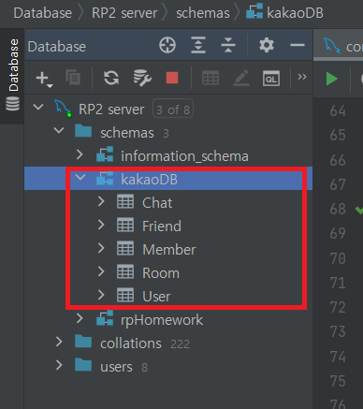Image resolution: width=363 pixels, height=409 pixels.
Task: Click the rpHomework schema icon
Action: (x=105, y=318)
